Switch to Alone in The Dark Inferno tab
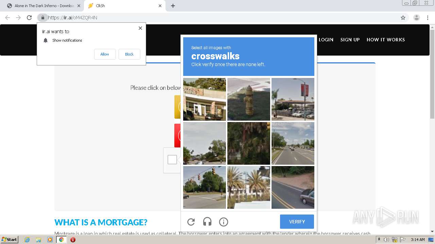The height and width of the screenshot is (244, 435). (x=43, y=6)
